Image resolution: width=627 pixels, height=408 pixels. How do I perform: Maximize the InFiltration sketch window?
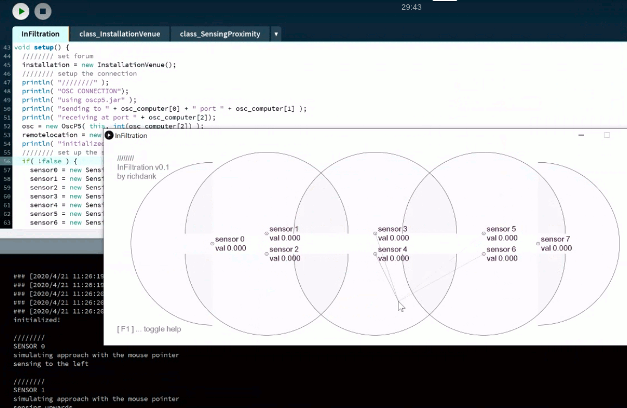[607, 135]
